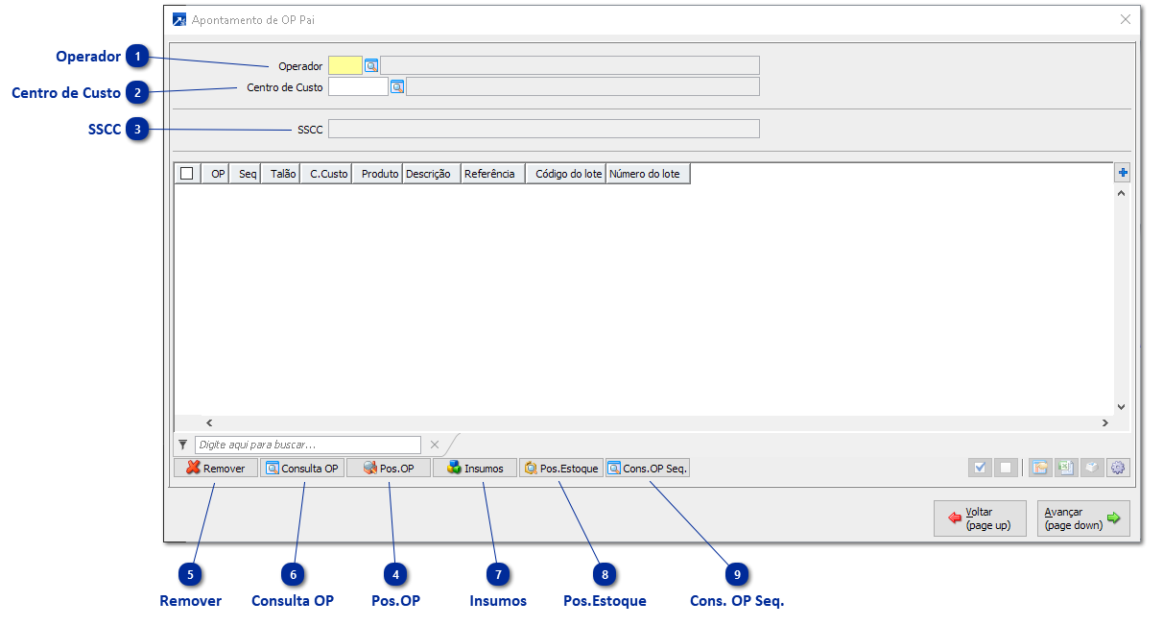Click the Consulta OP button
Image resolution: width=1163 pixels, height=626 pixels.
point(302,469)
